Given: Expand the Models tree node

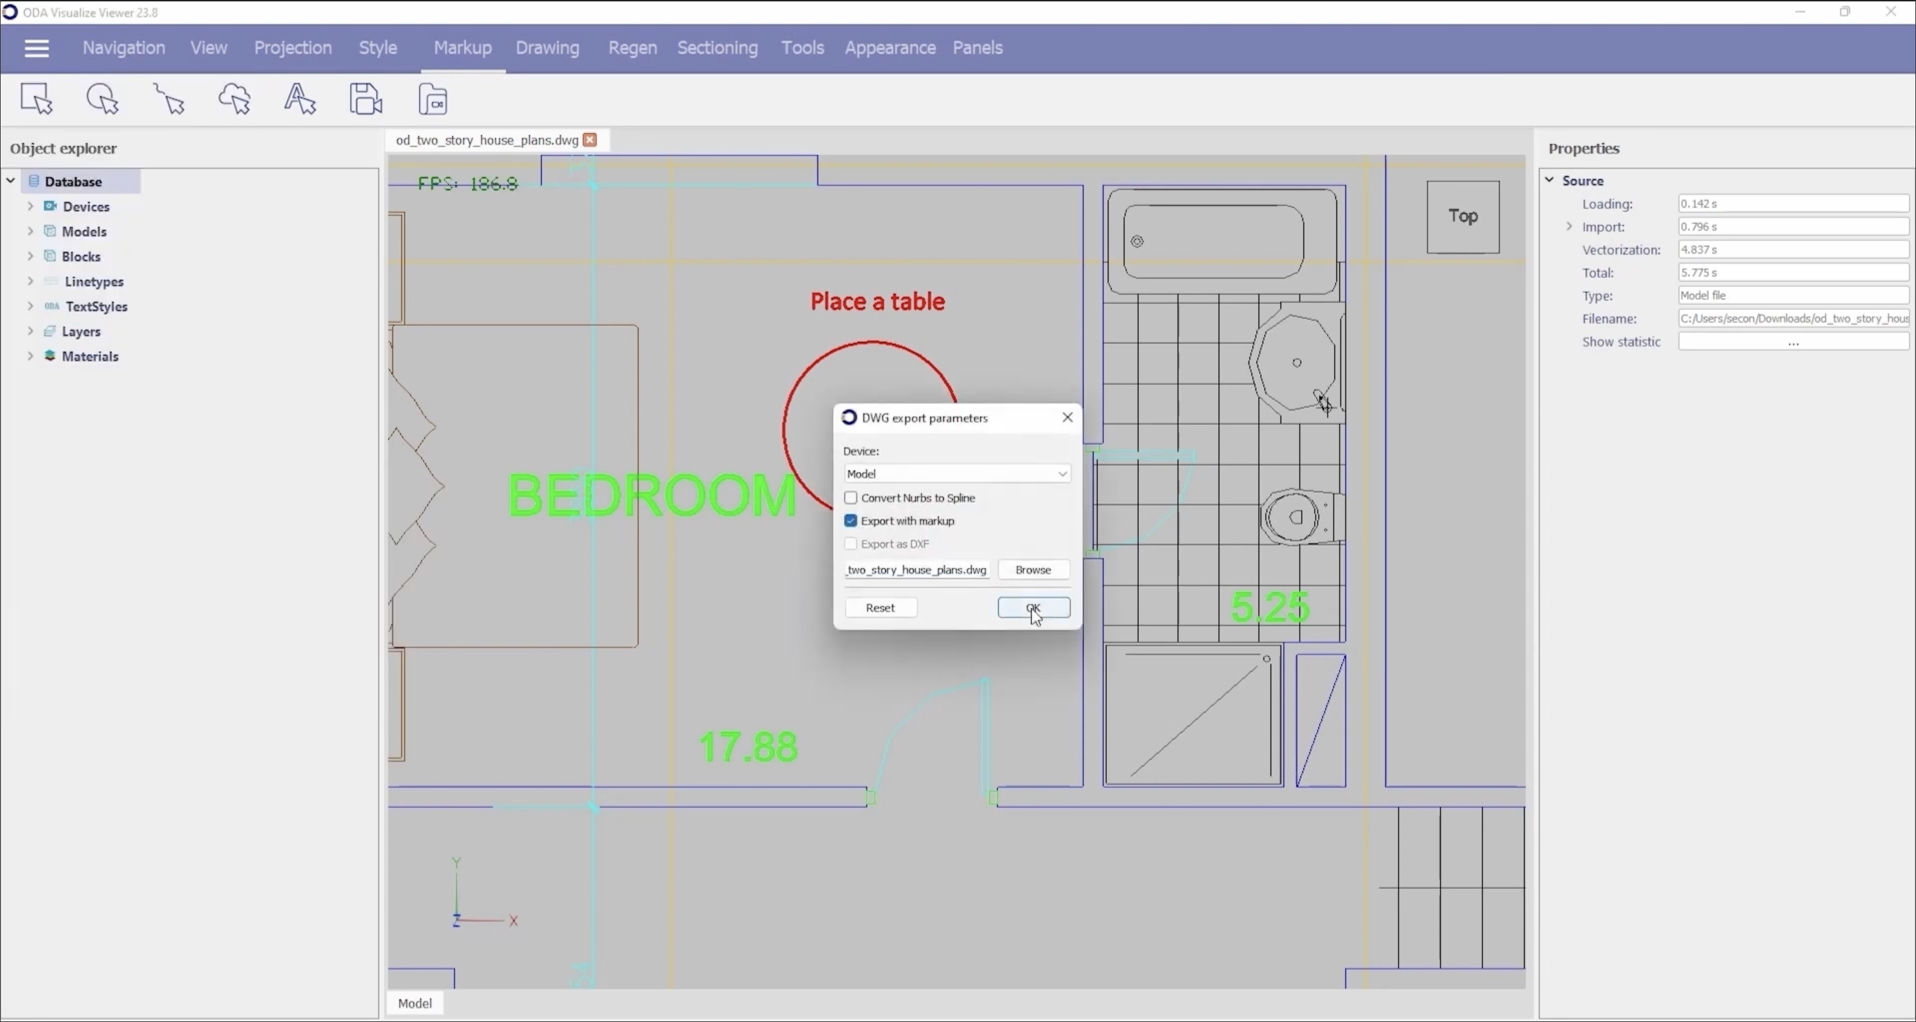Looking at the screenshot, I should point(31,232).
